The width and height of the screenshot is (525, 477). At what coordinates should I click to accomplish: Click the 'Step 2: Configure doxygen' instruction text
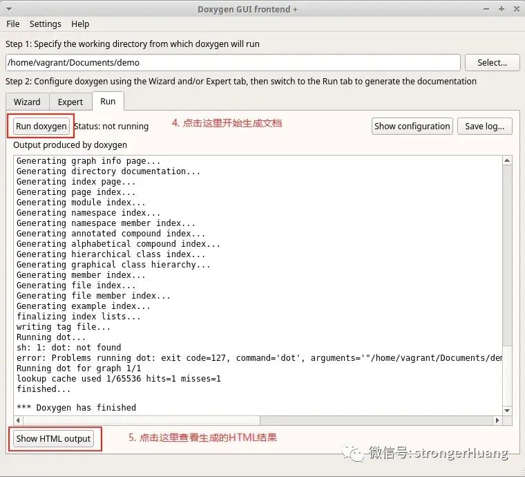(x=241, y=82)
